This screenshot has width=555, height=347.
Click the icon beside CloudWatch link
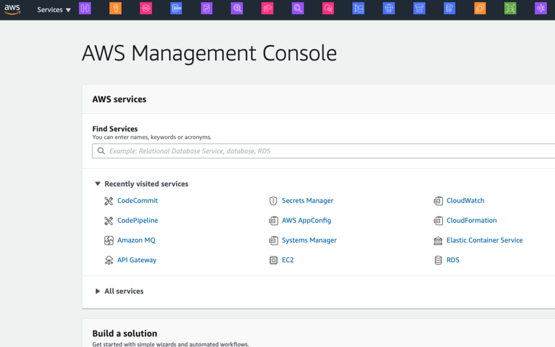(438, 201)
